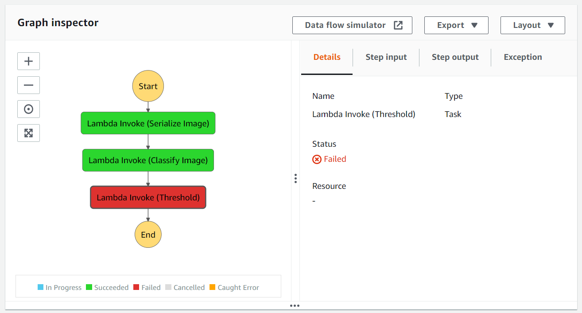Zoom out of the graph

coord(28,85)
